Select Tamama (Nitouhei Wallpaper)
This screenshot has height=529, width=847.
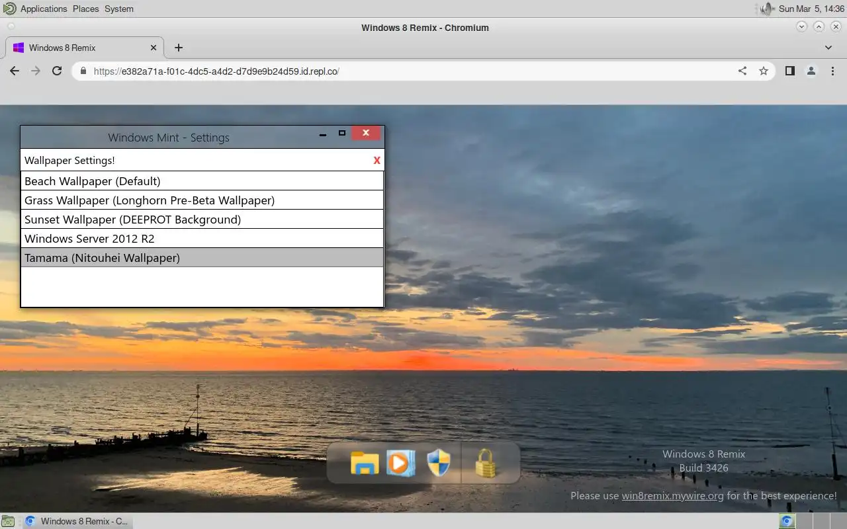click(x=202, y=258)
